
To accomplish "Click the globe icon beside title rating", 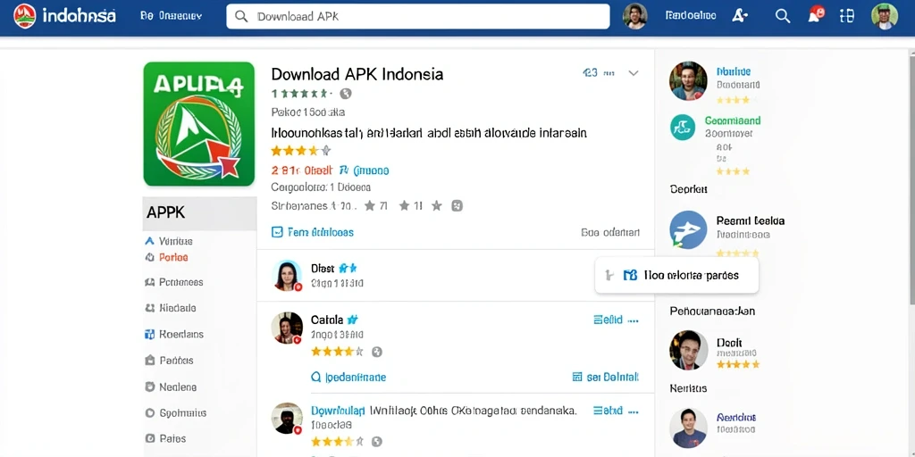I will 346,93.
